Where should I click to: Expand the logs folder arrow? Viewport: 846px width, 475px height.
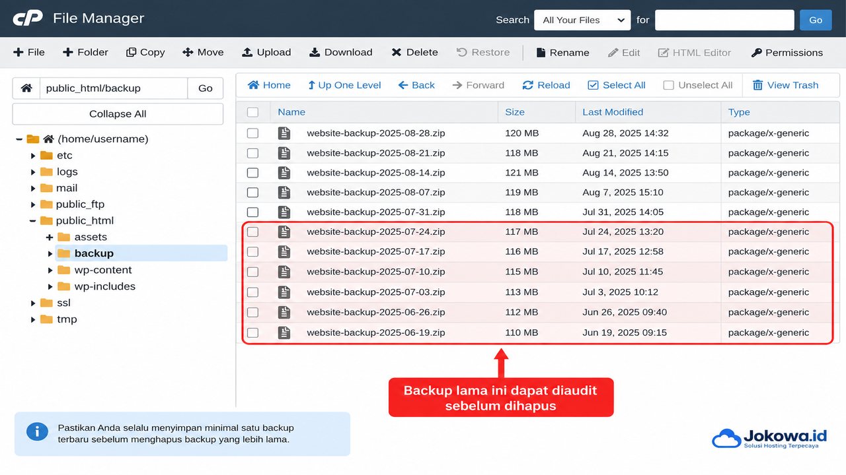tap(33, 172)
